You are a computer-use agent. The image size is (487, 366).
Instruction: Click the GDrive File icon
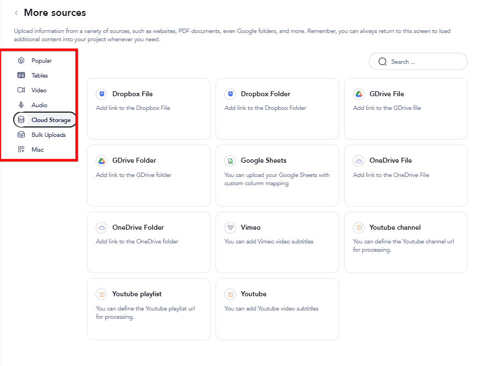(358, 94)
